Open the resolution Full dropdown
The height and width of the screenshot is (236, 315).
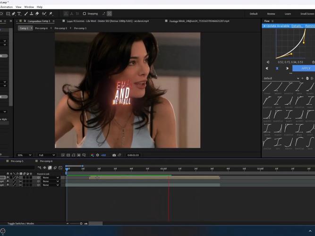pyautogui.click(x=47, y=155)
